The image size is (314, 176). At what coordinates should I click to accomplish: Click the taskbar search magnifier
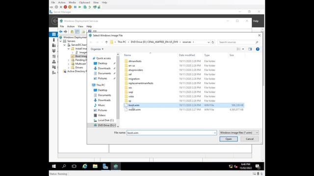[x=64, y=166]
